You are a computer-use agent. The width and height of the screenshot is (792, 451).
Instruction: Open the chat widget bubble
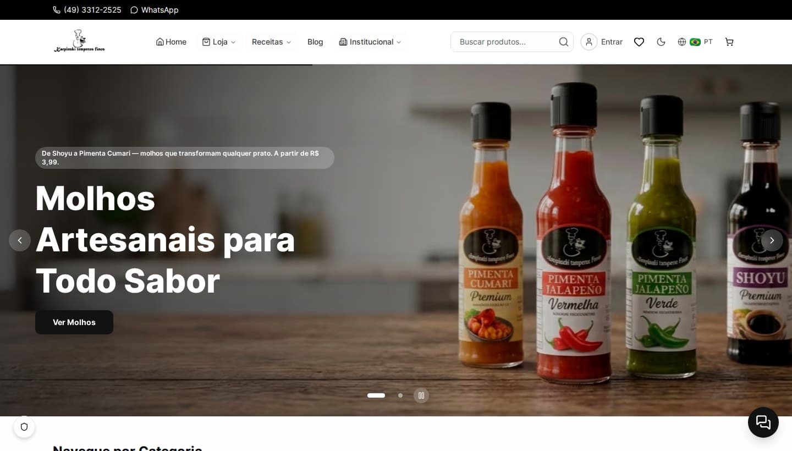click(763, 422)
